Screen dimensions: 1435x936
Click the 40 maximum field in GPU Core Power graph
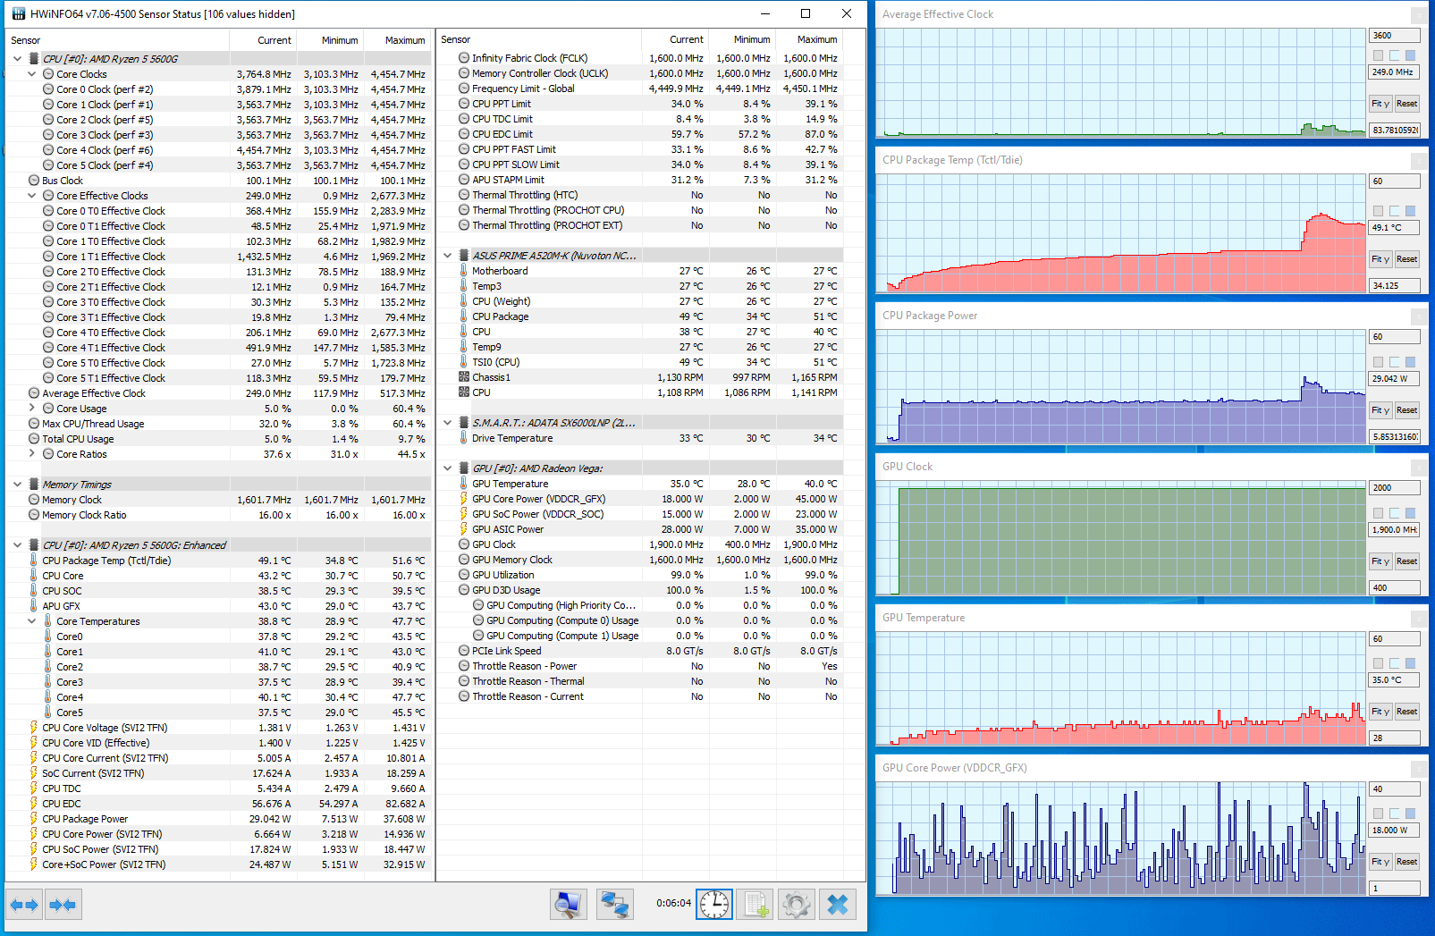pyautogui.click(x=1395, y=789)
